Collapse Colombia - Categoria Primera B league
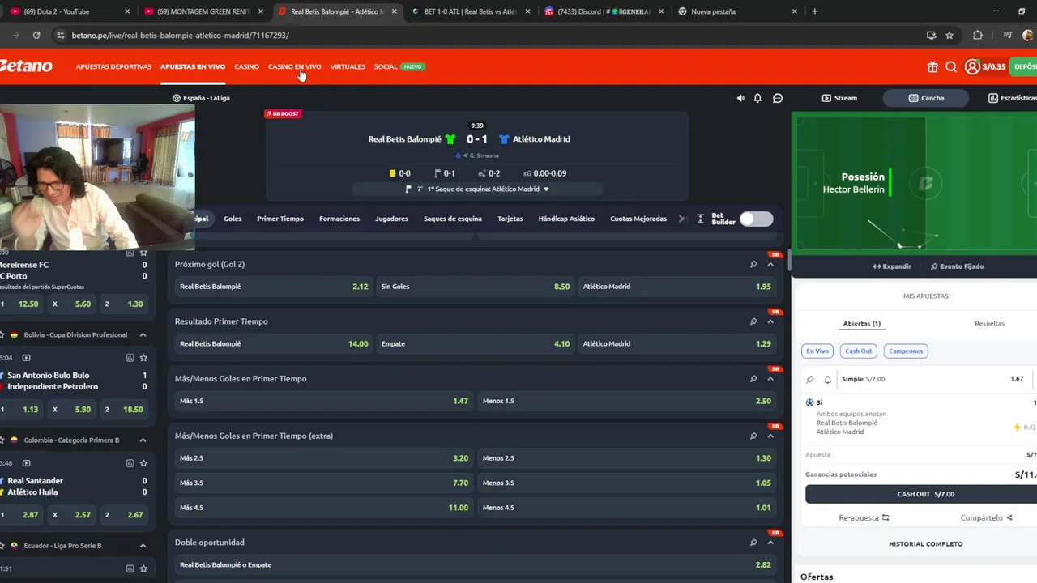1037x583 pixels. pyautogui.click(x=143, y=440)
